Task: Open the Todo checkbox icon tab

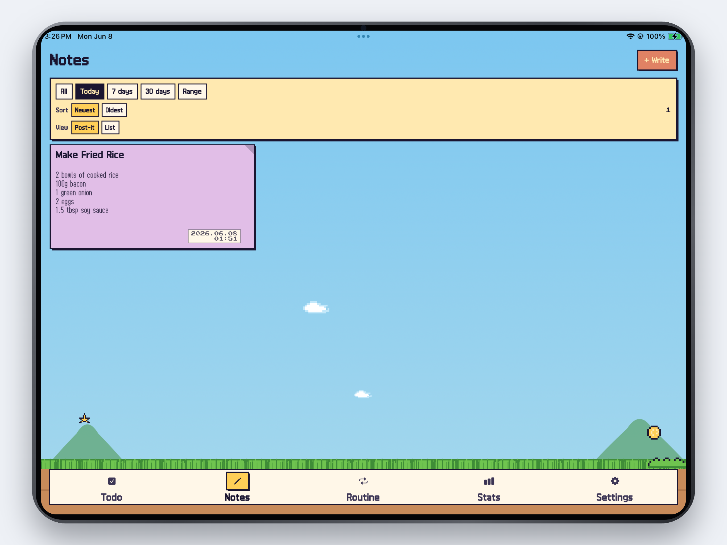Action: point(112,481)
